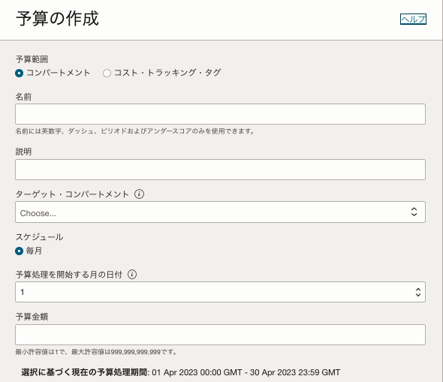Show info icon for ターゲット・コンパートメント

coord(139,194)
